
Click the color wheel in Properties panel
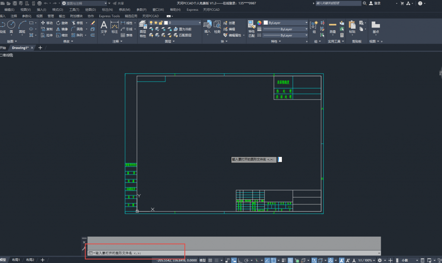point(259,23)
